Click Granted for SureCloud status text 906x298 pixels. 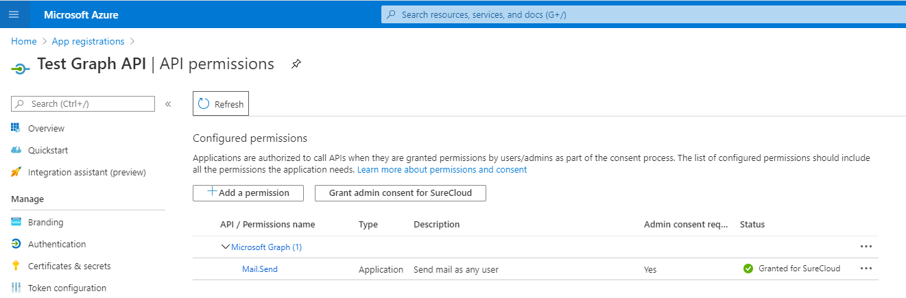pos(799,269)
